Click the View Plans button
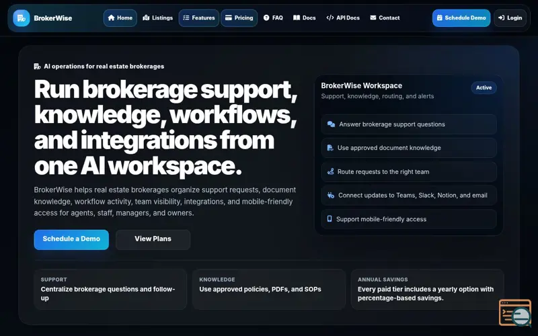The width and height of the screenshot is (538, 336). click(153, 240)
